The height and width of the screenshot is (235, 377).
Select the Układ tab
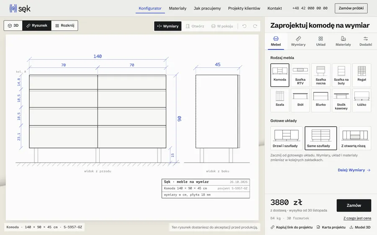320,41
